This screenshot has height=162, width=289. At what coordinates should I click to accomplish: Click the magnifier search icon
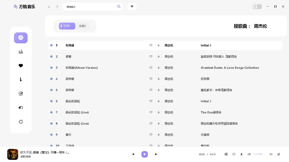(x=119, y=7)
